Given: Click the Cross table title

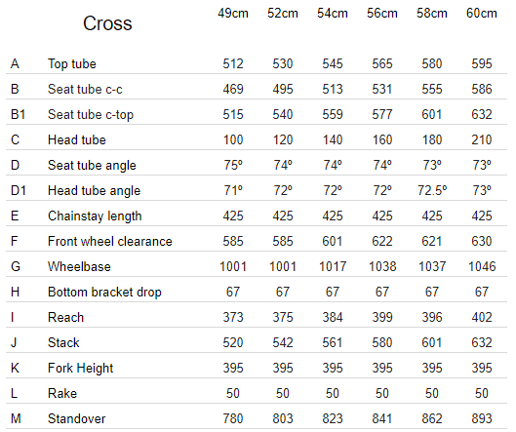Looking at the screenshot, I should (x=107, y=23).
